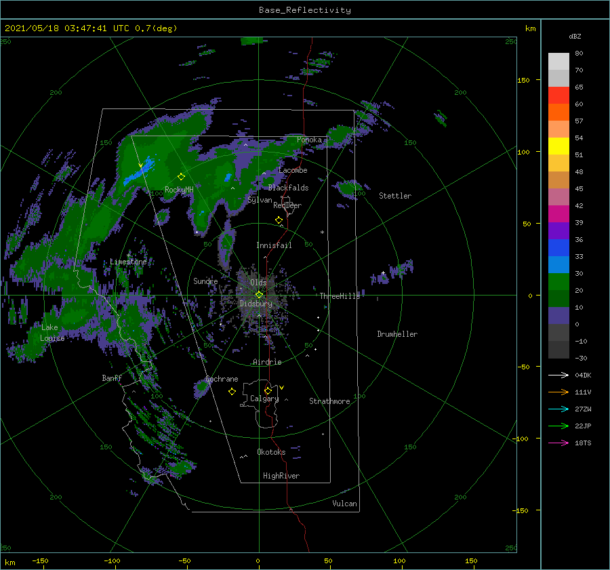Screen dimensions: 610x570
Task: Click the Didsbury label
Action: tap(256, 304)
